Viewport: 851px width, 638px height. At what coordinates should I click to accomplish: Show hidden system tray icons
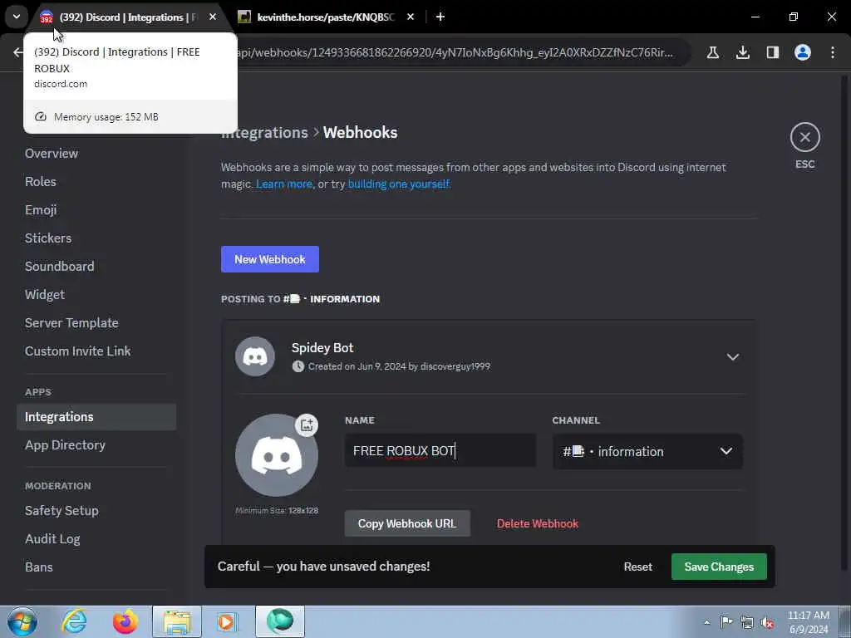tap(706, 622)
